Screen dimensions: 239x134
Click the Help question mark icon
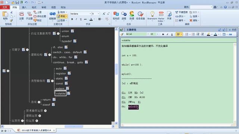point(225,7)
